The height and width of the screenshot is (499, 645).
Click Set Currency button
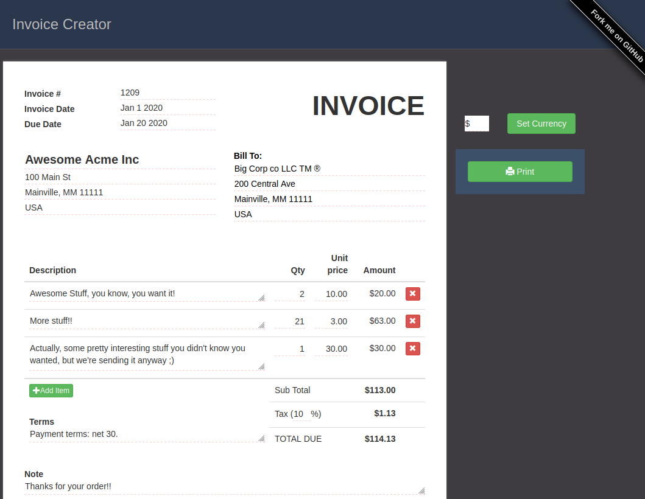coord(541,124)
